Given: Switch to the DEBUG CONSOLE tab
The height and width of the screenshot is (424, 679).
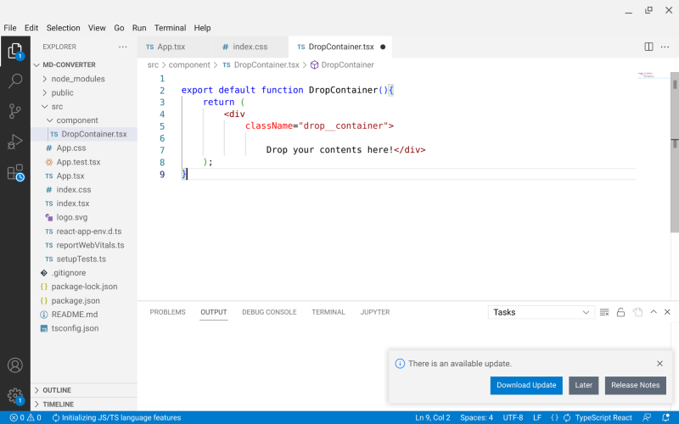Looking at the screenshot, I should pos(269,312).
